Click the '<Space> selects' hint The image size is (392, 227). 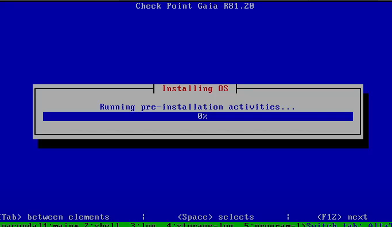pyautogui.click(x=216, y=217)
